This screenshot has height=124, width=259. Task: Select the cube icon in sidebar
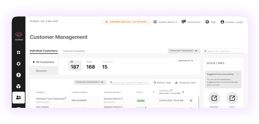pyautogui.click(x=19, y=86)
